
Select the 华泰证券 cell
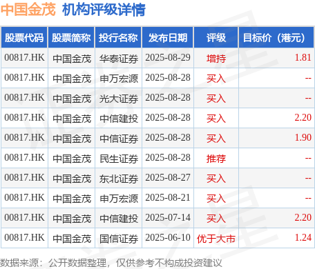pos(119,59)
